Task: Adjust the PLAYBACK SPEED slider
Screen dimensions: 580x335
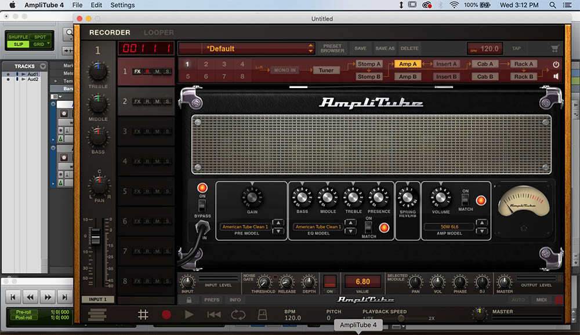Action: [401, 318]
